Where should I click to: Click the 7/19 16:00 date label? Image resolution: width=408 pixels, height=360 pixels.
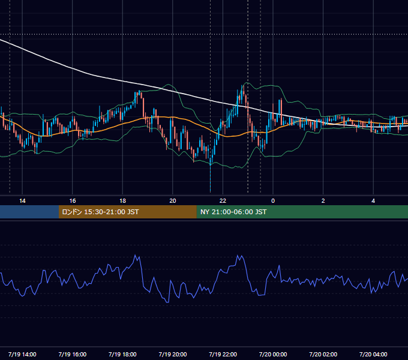click(73, 354)
